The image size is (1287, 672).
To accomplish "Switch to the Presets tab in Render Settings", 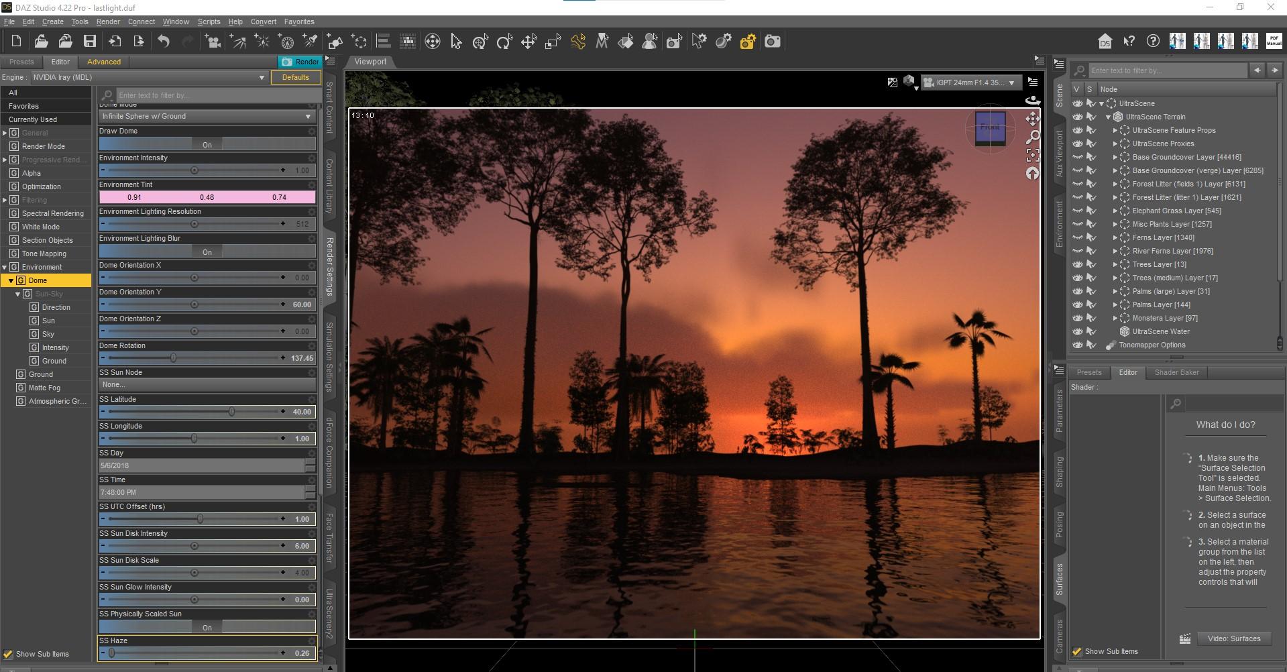I will coord(21,62).
